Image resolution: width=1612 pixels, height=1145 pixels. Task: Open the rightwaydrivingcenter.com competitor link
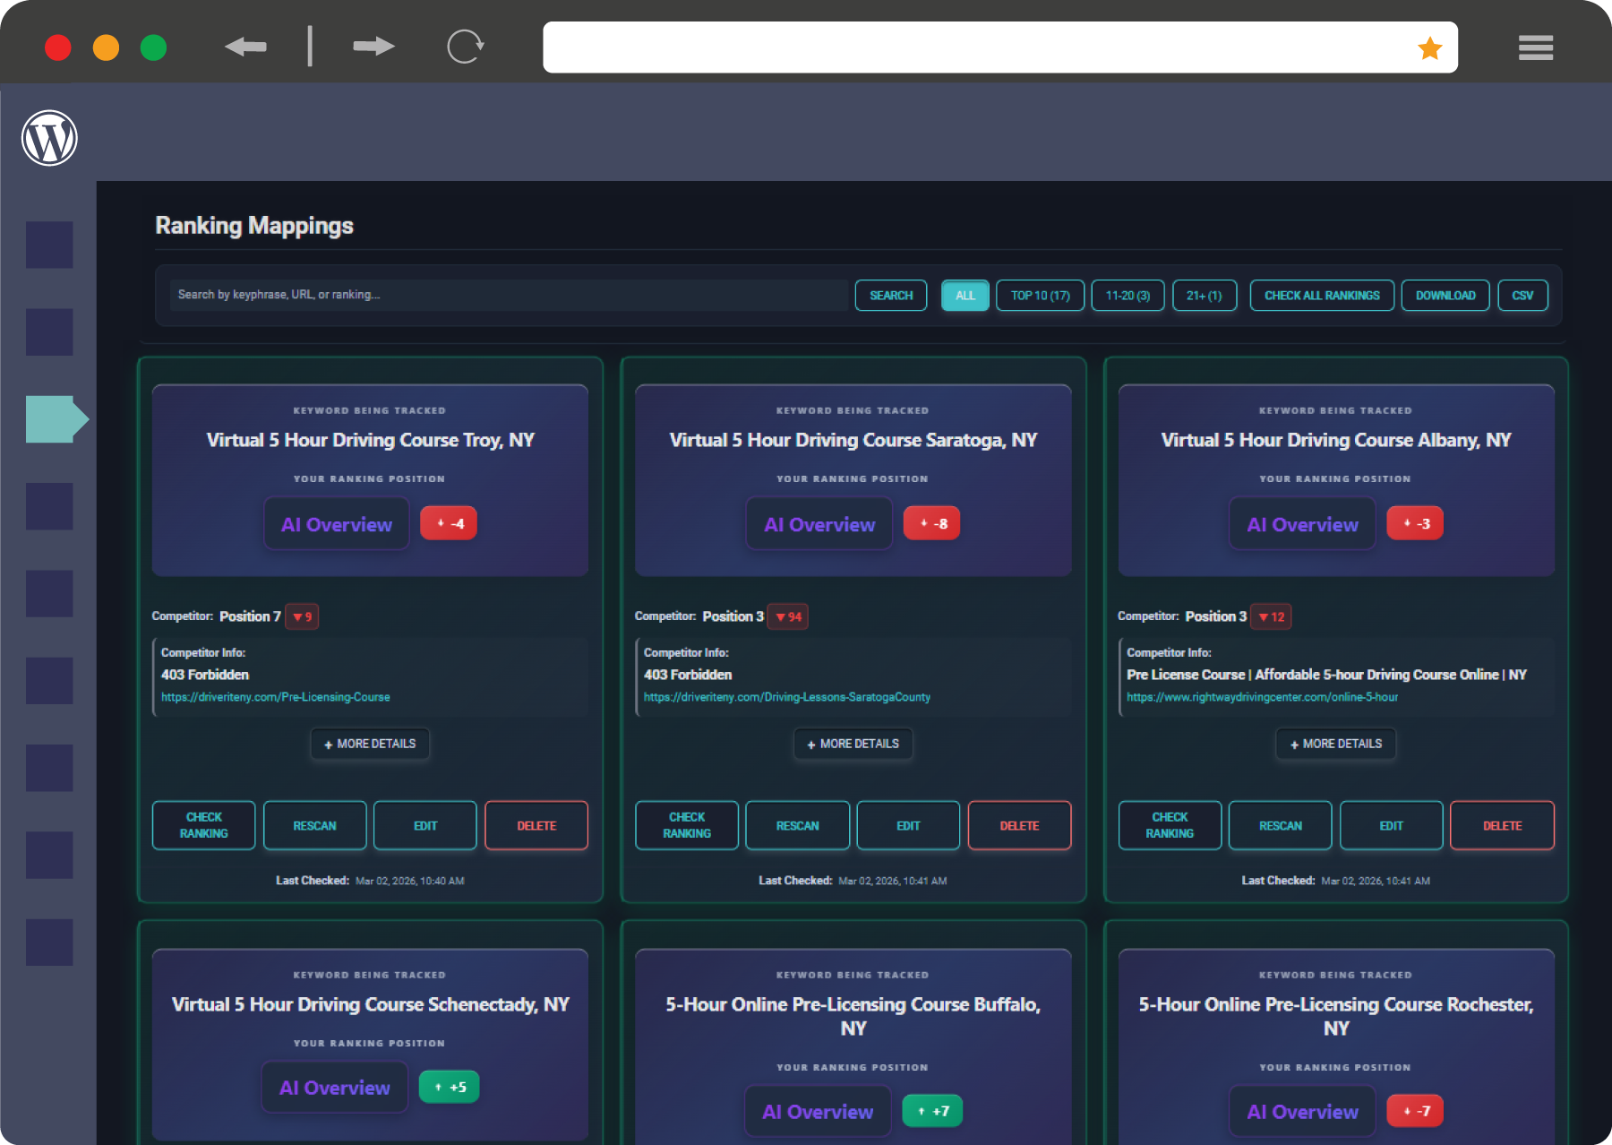pyautogui.click(x=1262, y=697)
